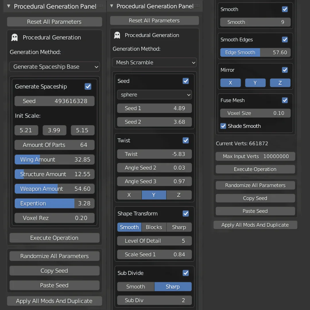Toggle the Z mirror axis
This screenshot has height=310, width=310.
tap(280, 83)
